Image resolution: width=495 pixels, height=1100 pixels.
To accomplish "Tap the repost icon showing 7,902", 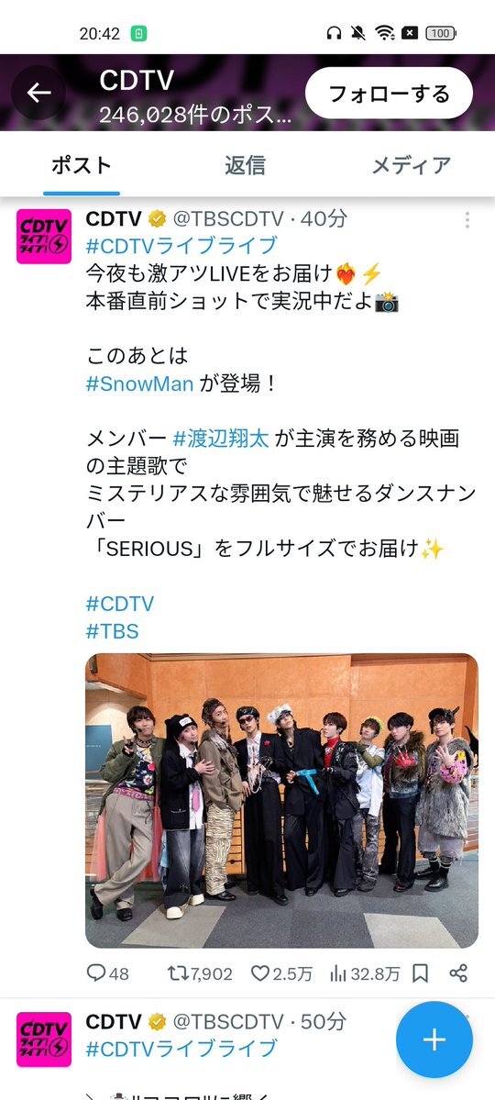I will pos(178,973).
